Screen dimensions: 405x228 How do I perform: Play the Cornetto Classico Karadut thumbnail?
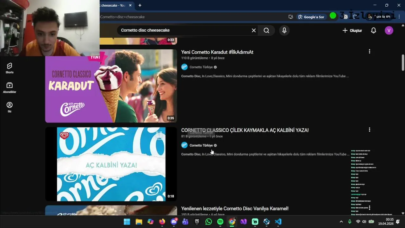[111, 86]
